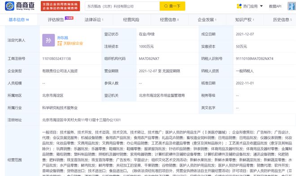This screenshot has width=296, height=176.
Task: Click the 2021-12-07 至 无固定期限 value
Action: pyautogui.click(x=160, y=71)
